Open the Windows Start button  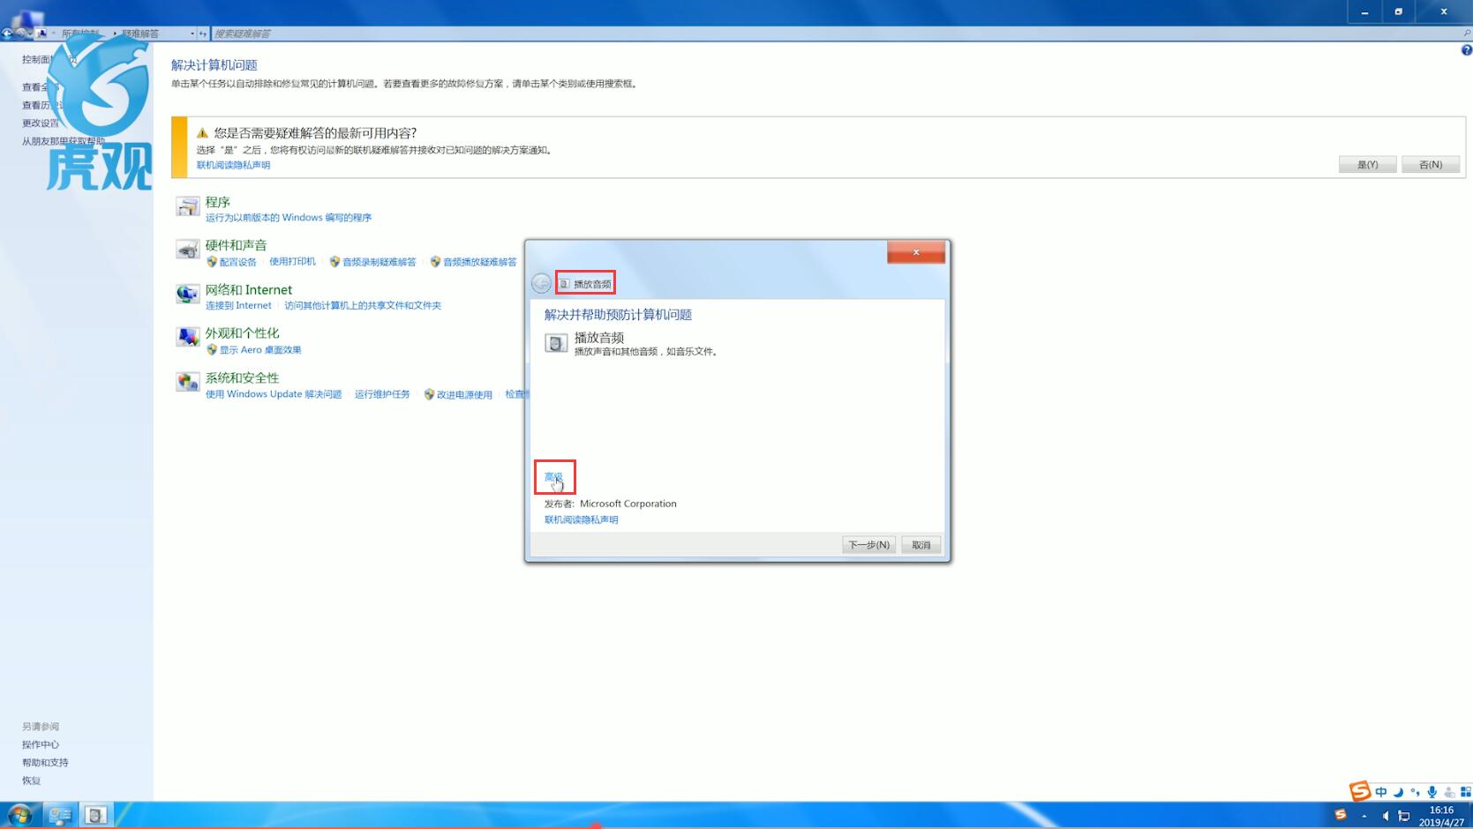point(19,815)
